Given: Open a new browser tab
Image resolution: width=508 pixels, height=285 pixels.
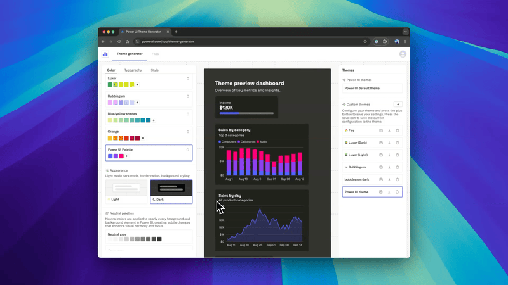Looking at the screenshot, I should (176, 32).
